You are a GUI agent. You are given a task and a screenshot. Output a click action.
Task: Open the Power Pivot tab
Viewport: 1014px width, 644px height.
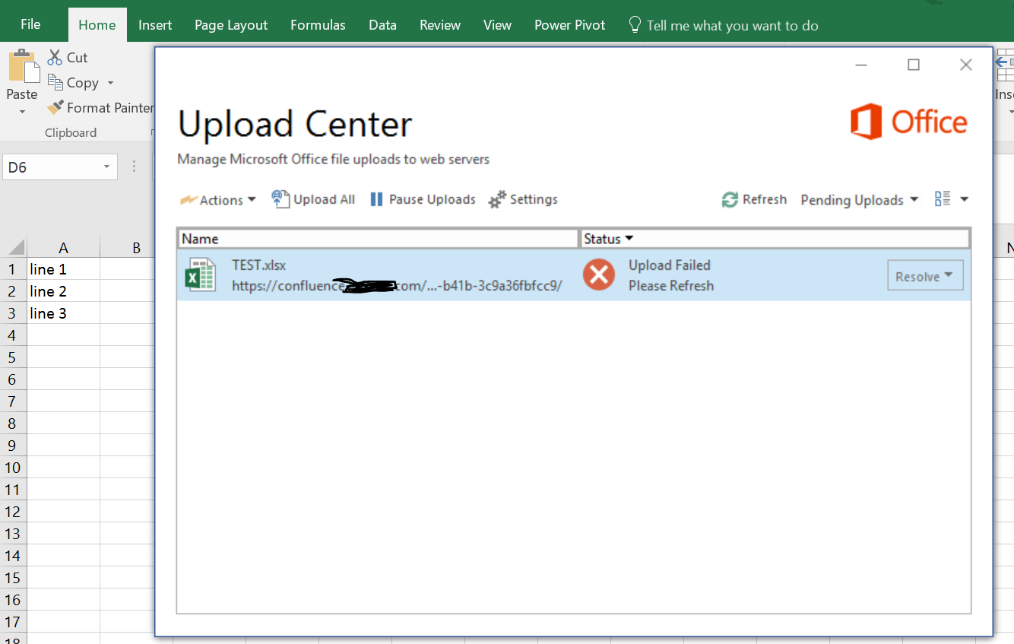point(570,25)
